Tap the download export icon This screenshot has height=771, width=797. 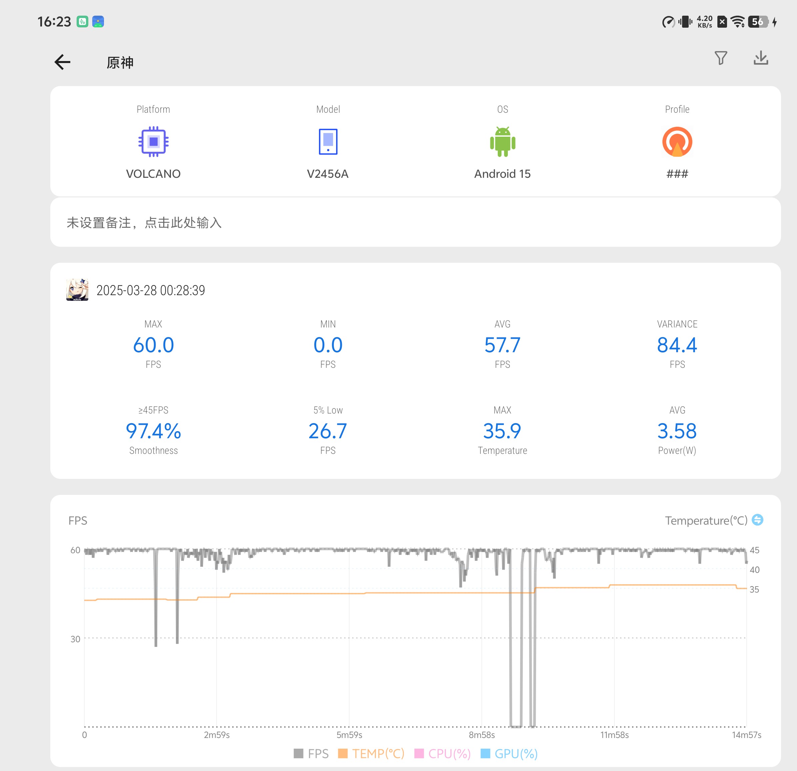click(x=760, y=58)
